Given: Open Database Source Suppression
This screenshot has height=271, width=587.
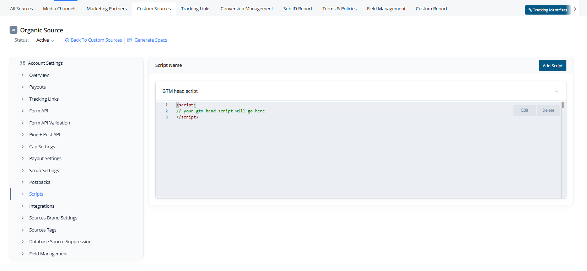Looking at the screenshot, I should point(60,241).
